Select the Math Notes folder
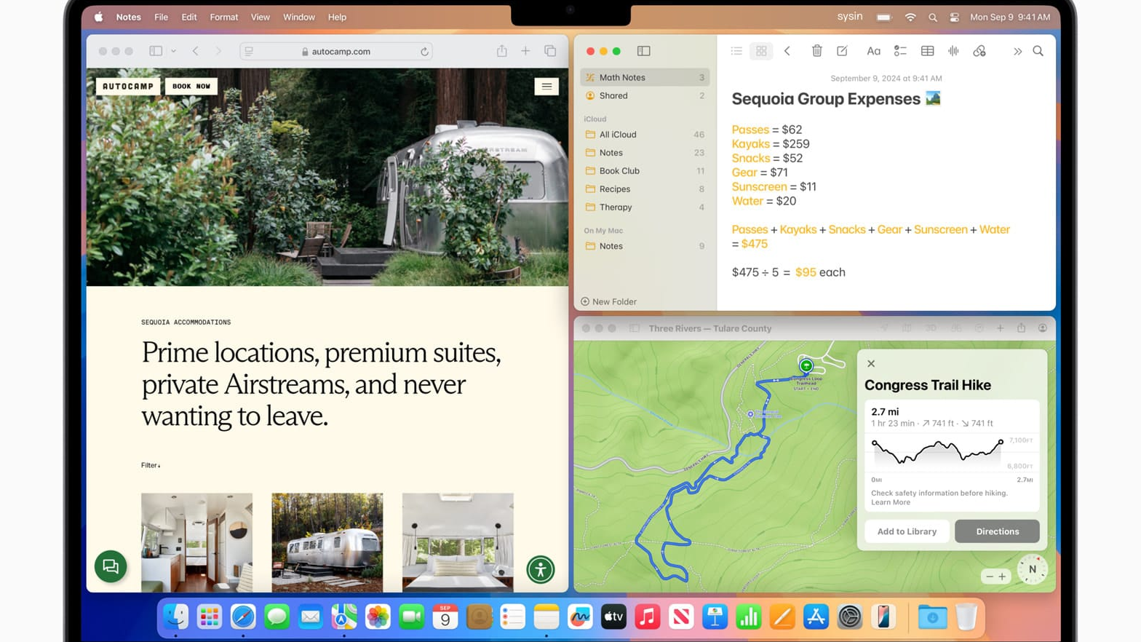This screenshot has height=642, width=1141. [x=645, y=77]
